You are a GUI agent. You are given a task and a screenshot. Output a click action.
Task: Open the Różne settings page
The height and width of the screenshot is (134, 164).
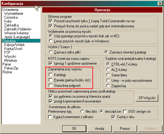7,72
